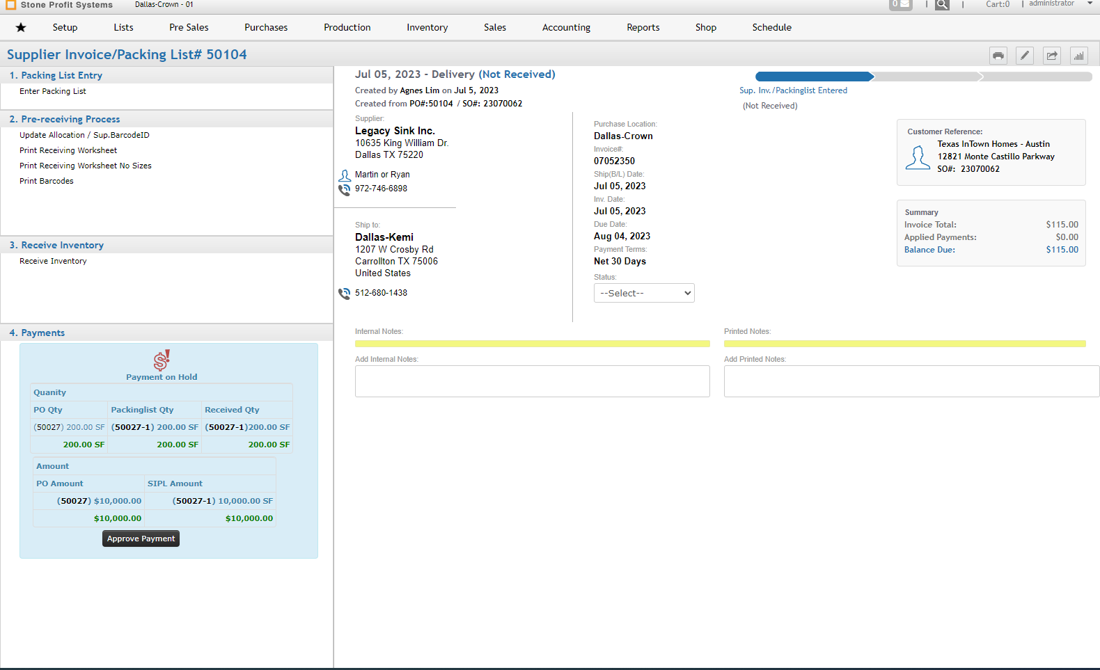Click Enter Packing List link
1100x670 pixels.
(53, 91)
